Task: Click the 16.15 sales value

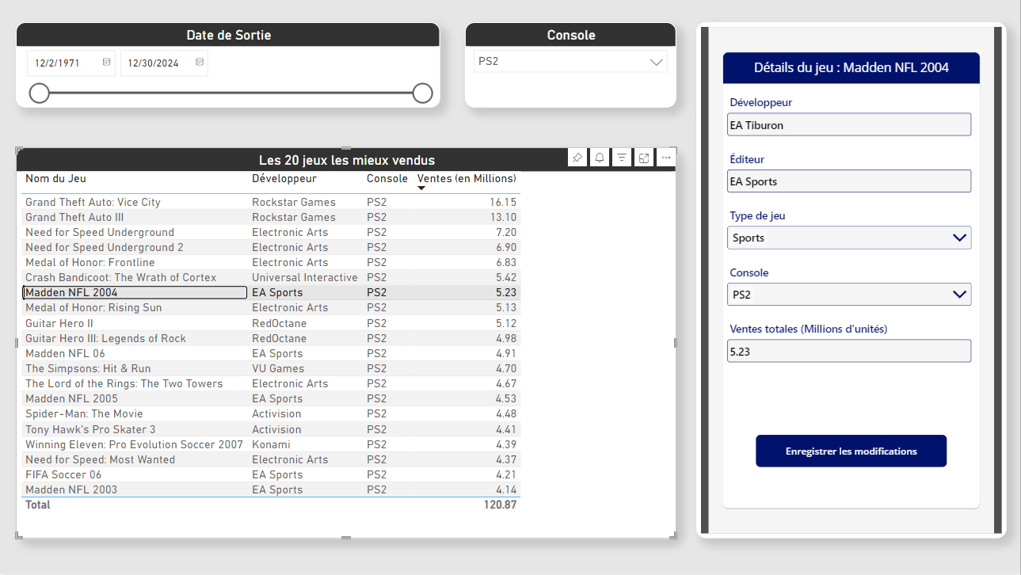Action: (502, 202)
